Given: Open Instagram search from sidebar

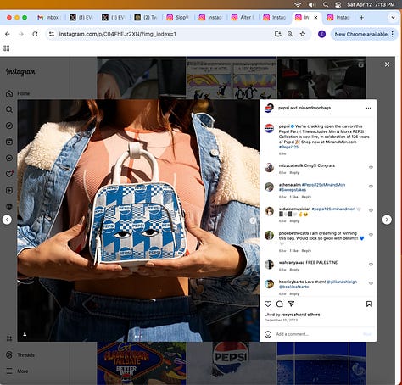Looking at the screenshot, I should (9, 109).
